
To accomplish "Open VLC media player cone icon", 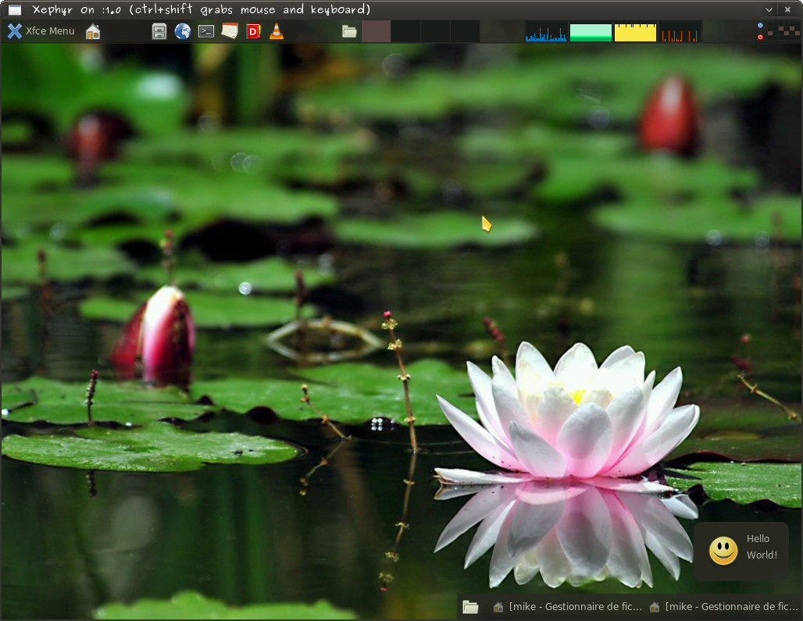I will (x=276, y=31).
